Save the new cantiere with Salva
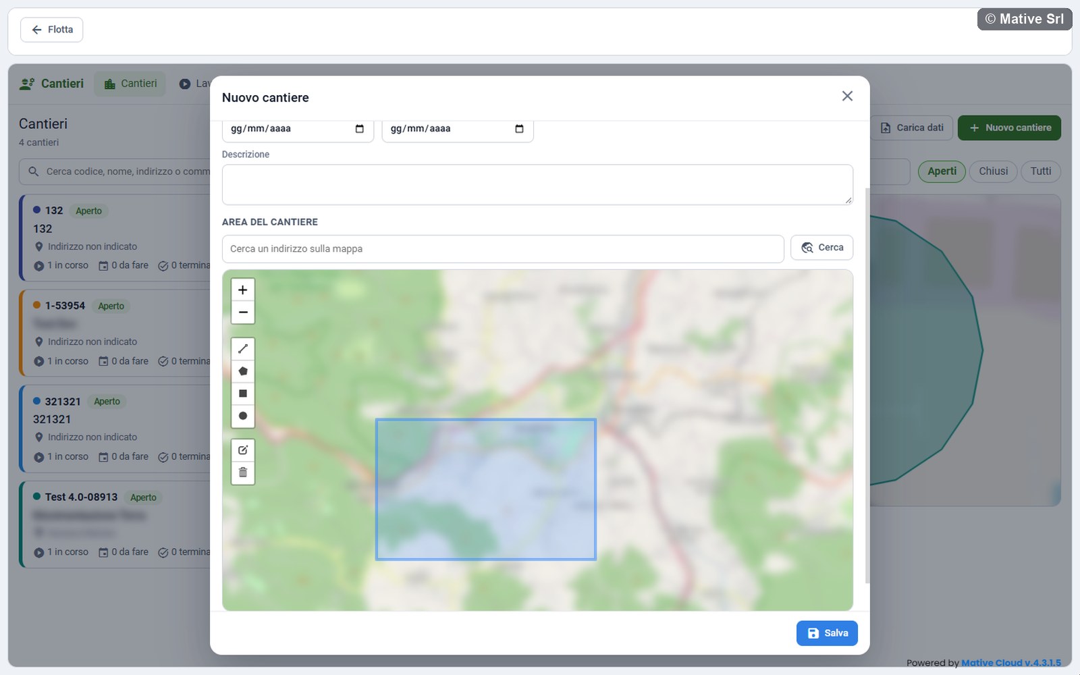Image resolution: width=1080 pixels, height=675 pixels. point(827,633)
